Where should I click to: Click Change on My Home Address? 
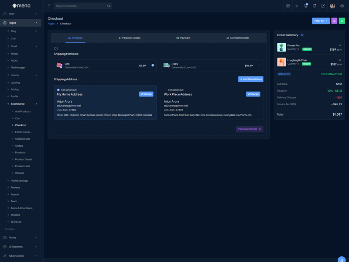point(146,94)
